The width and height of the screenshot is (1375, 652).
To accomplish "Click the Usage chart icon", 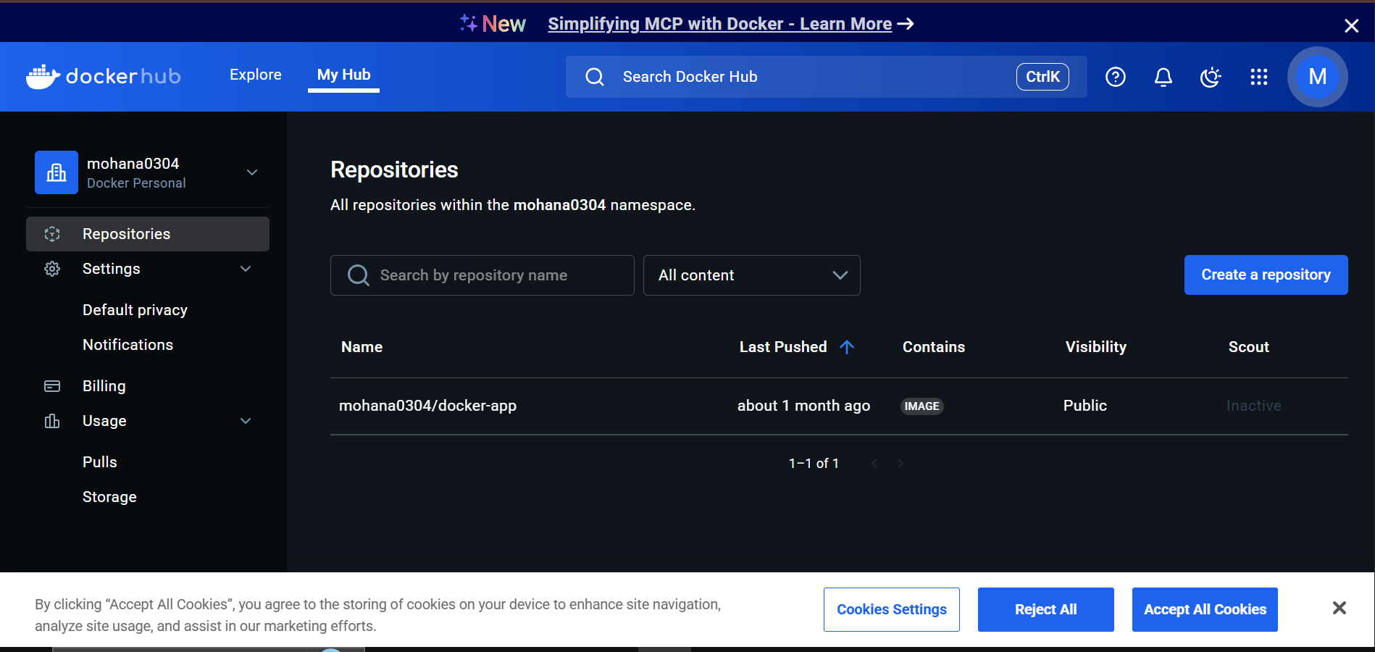I will (52, 421).
